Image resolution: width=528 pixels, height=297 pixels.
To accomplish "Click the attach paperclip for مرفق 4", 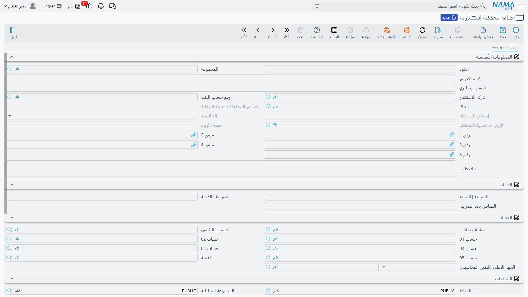I will point(194,145).
